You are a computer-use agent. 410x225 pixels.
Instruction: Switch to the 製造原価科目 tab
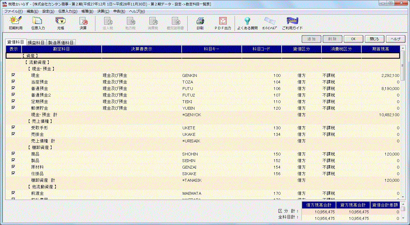click(61, 42)
